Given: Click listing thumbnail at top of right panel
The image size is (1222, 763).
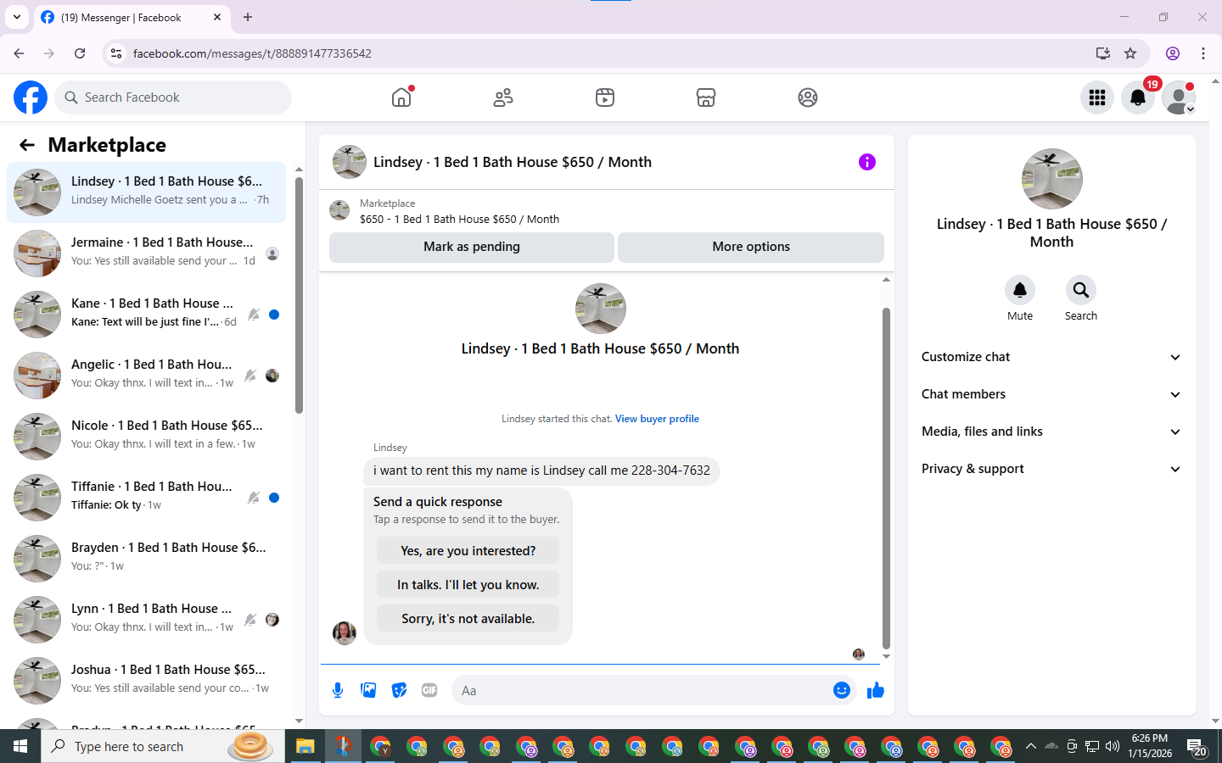Looking at the screenshot, I should pyautogui.click(x=1051, y=179).
